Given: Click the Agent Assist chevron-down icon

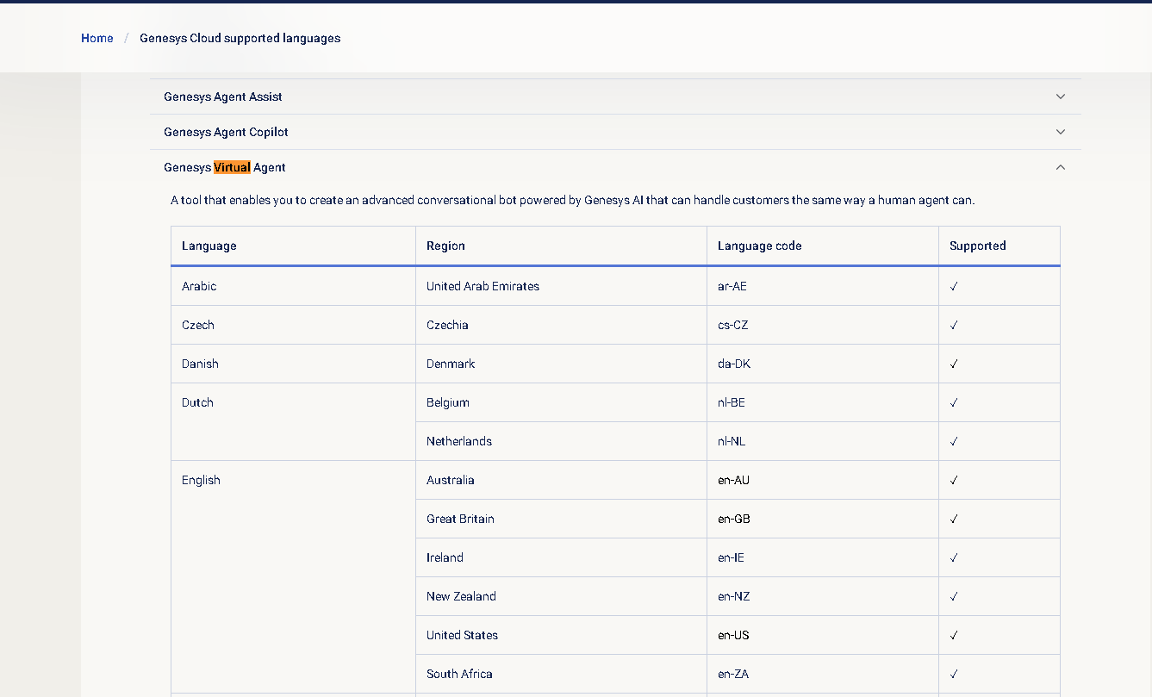Looking at the screenshot, I should [x=1061, y=96].
